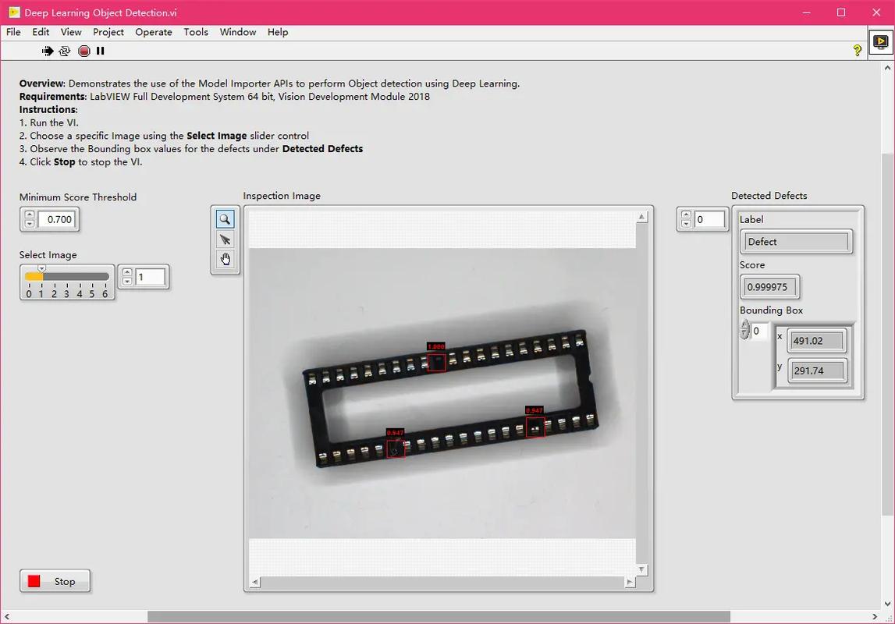Decrement the Select Image numeric value
Image resolution: width=895 pixels, height=624 pixels.
coord(127,282)
